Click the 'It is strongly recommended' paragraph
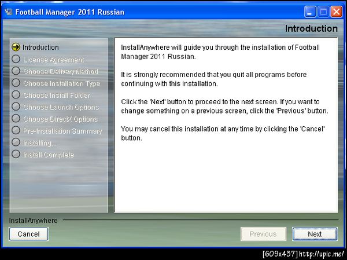347x260 pixels. pos(214,79)
